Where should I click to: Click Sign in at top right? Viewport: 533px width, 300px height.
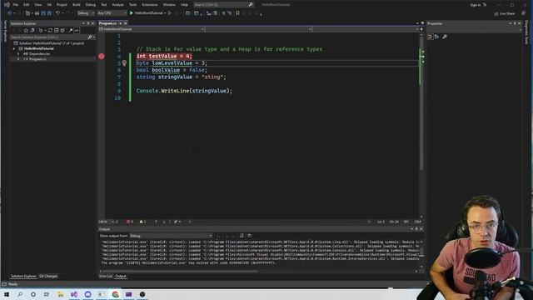[476, 5]
